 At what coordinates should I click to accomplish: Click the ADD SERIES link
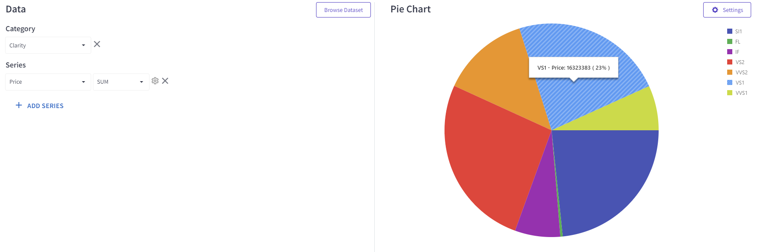coord(45,106)
